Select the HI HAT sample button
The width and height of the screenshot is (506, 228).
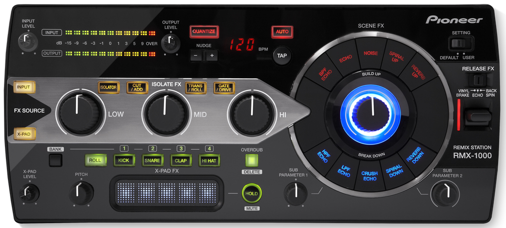209,160
